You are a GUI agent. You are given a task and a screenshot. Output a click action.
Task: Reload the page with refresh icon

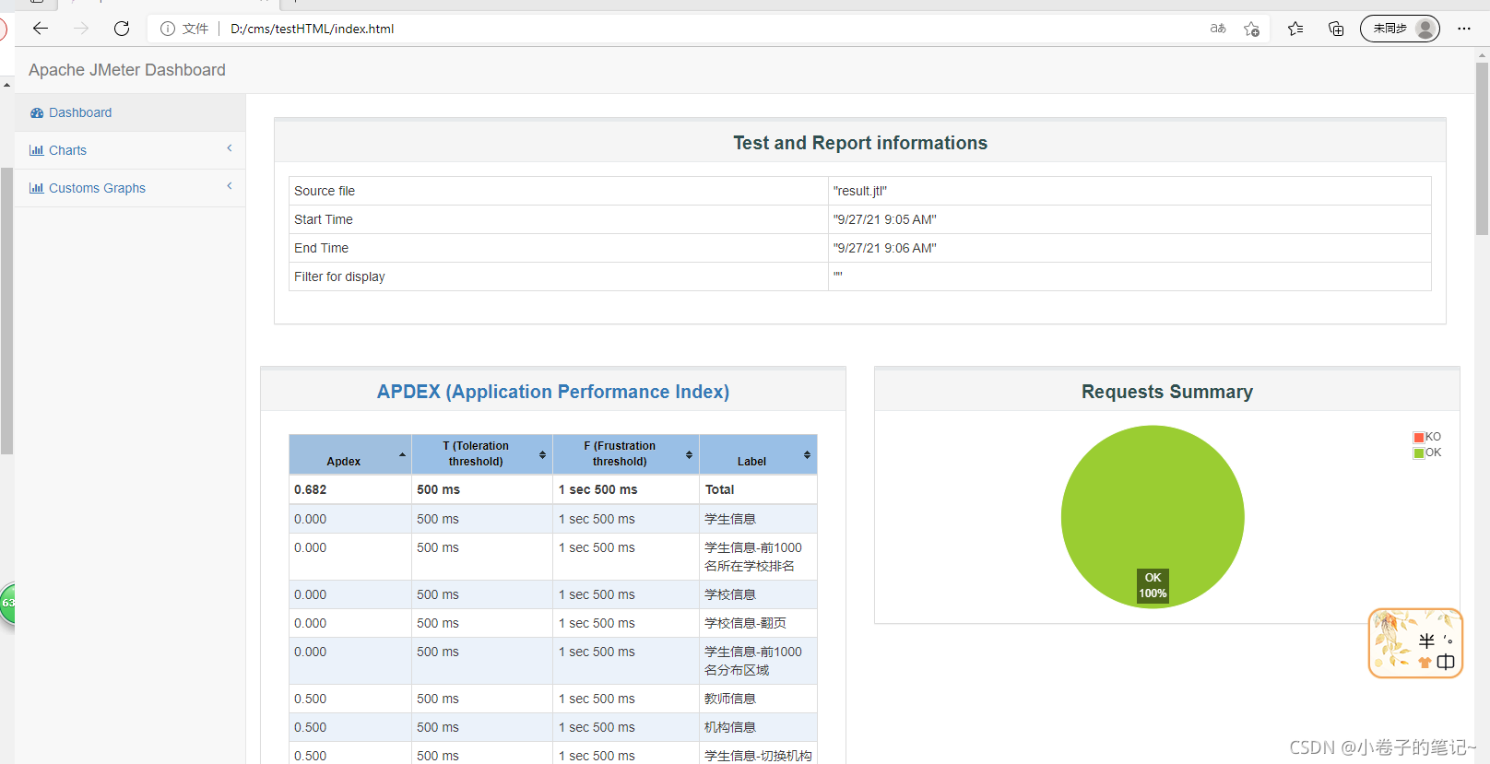(x=122, y=29)
